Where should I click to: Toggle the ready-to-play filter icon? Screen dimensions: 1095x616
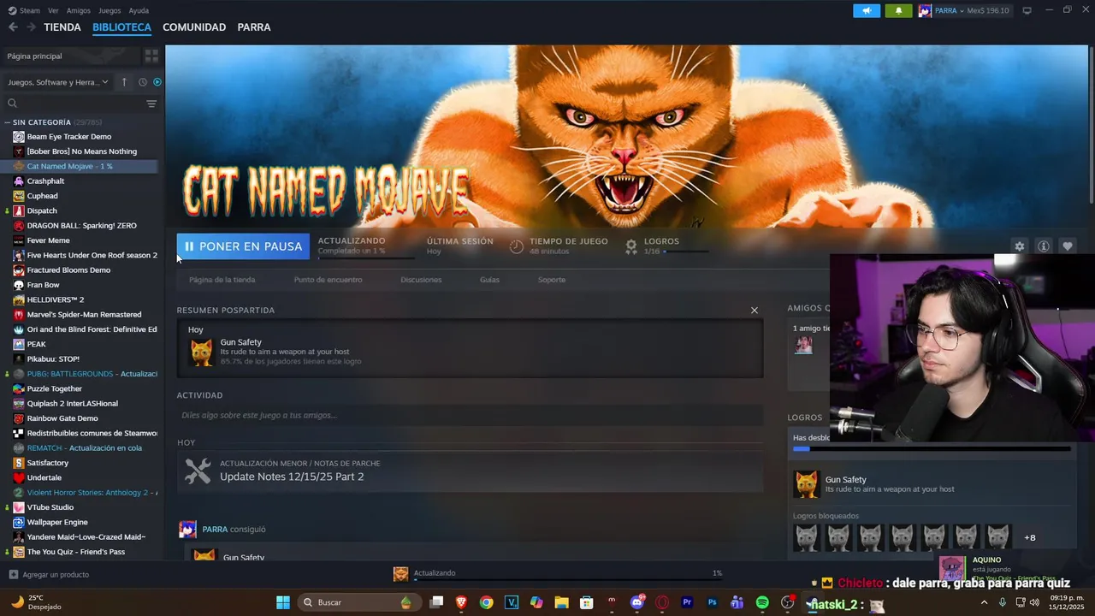[157, 82]
